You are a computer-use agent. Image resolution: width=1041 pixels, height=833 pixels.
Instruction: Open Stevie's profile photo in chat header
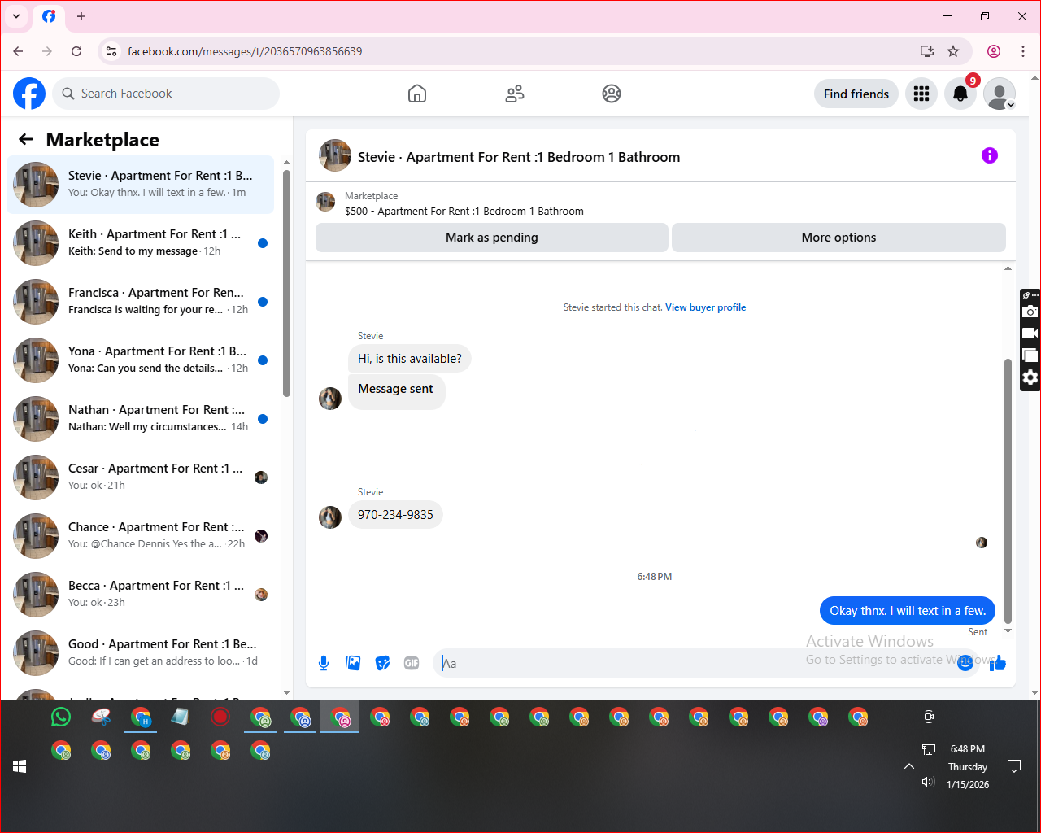coord(334,155)
